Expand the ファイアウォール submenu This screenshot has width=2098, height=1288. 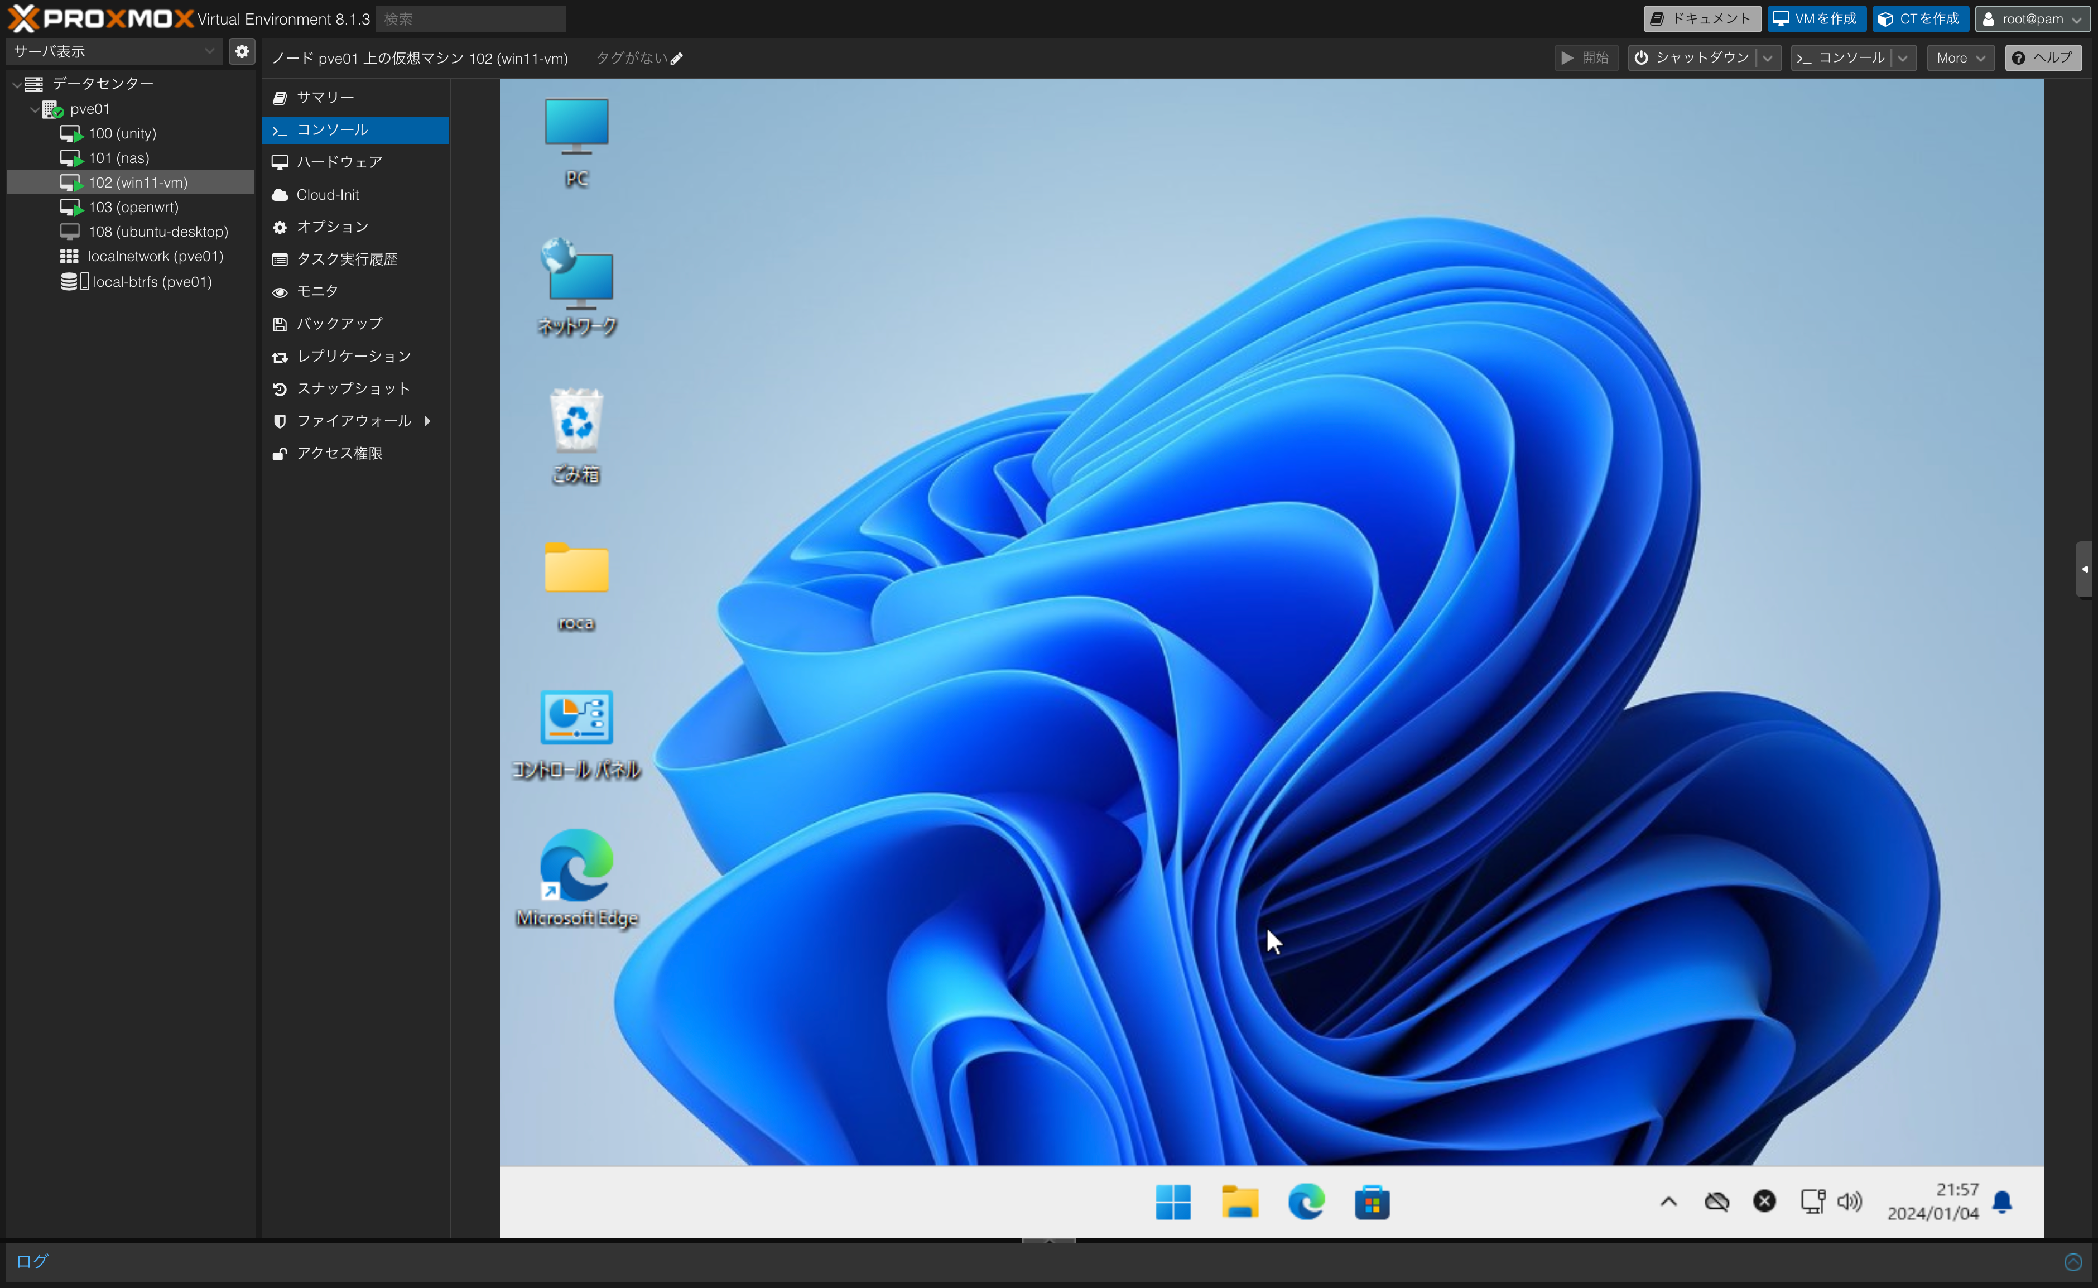coord(427,421)
